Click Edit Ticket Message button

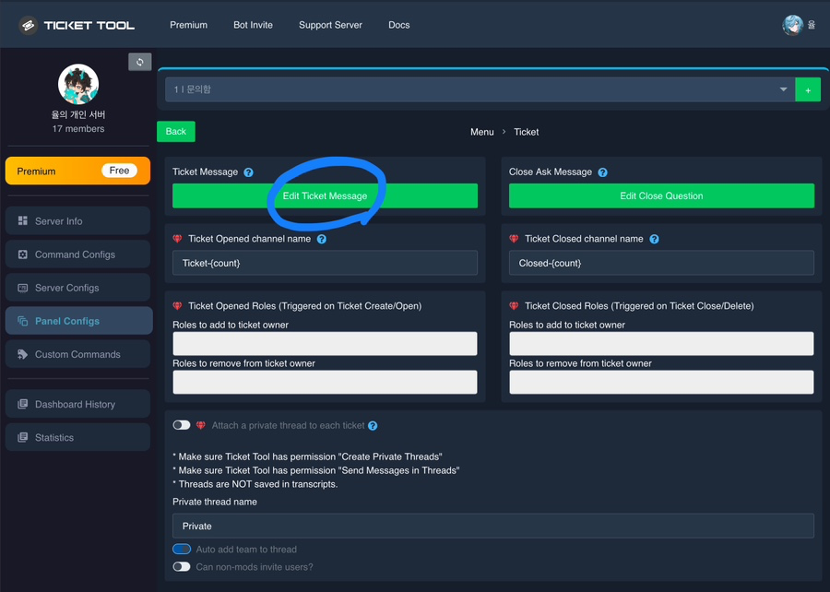tap(325, 195)
